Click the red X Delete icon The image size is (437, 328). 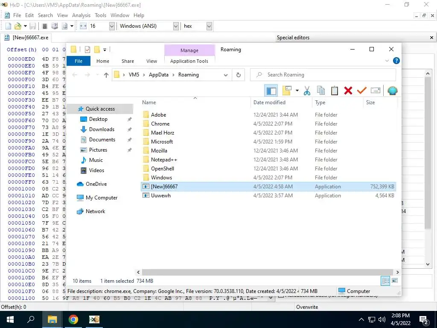pyautogui.click(x=348, y=91)
